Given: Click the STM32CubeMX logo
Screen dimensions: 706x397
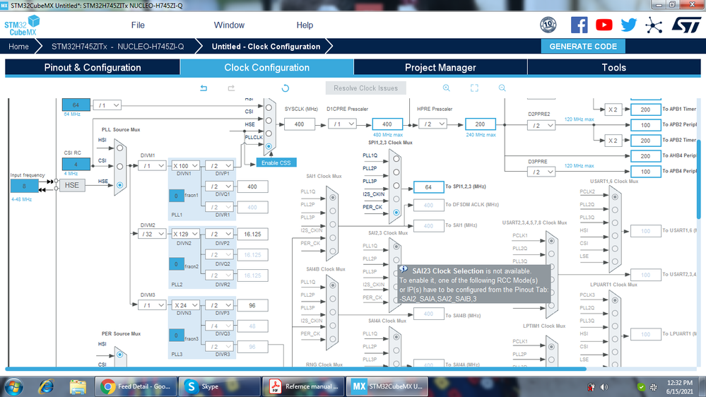Looking at the screenshot, I should coord(23,25).
